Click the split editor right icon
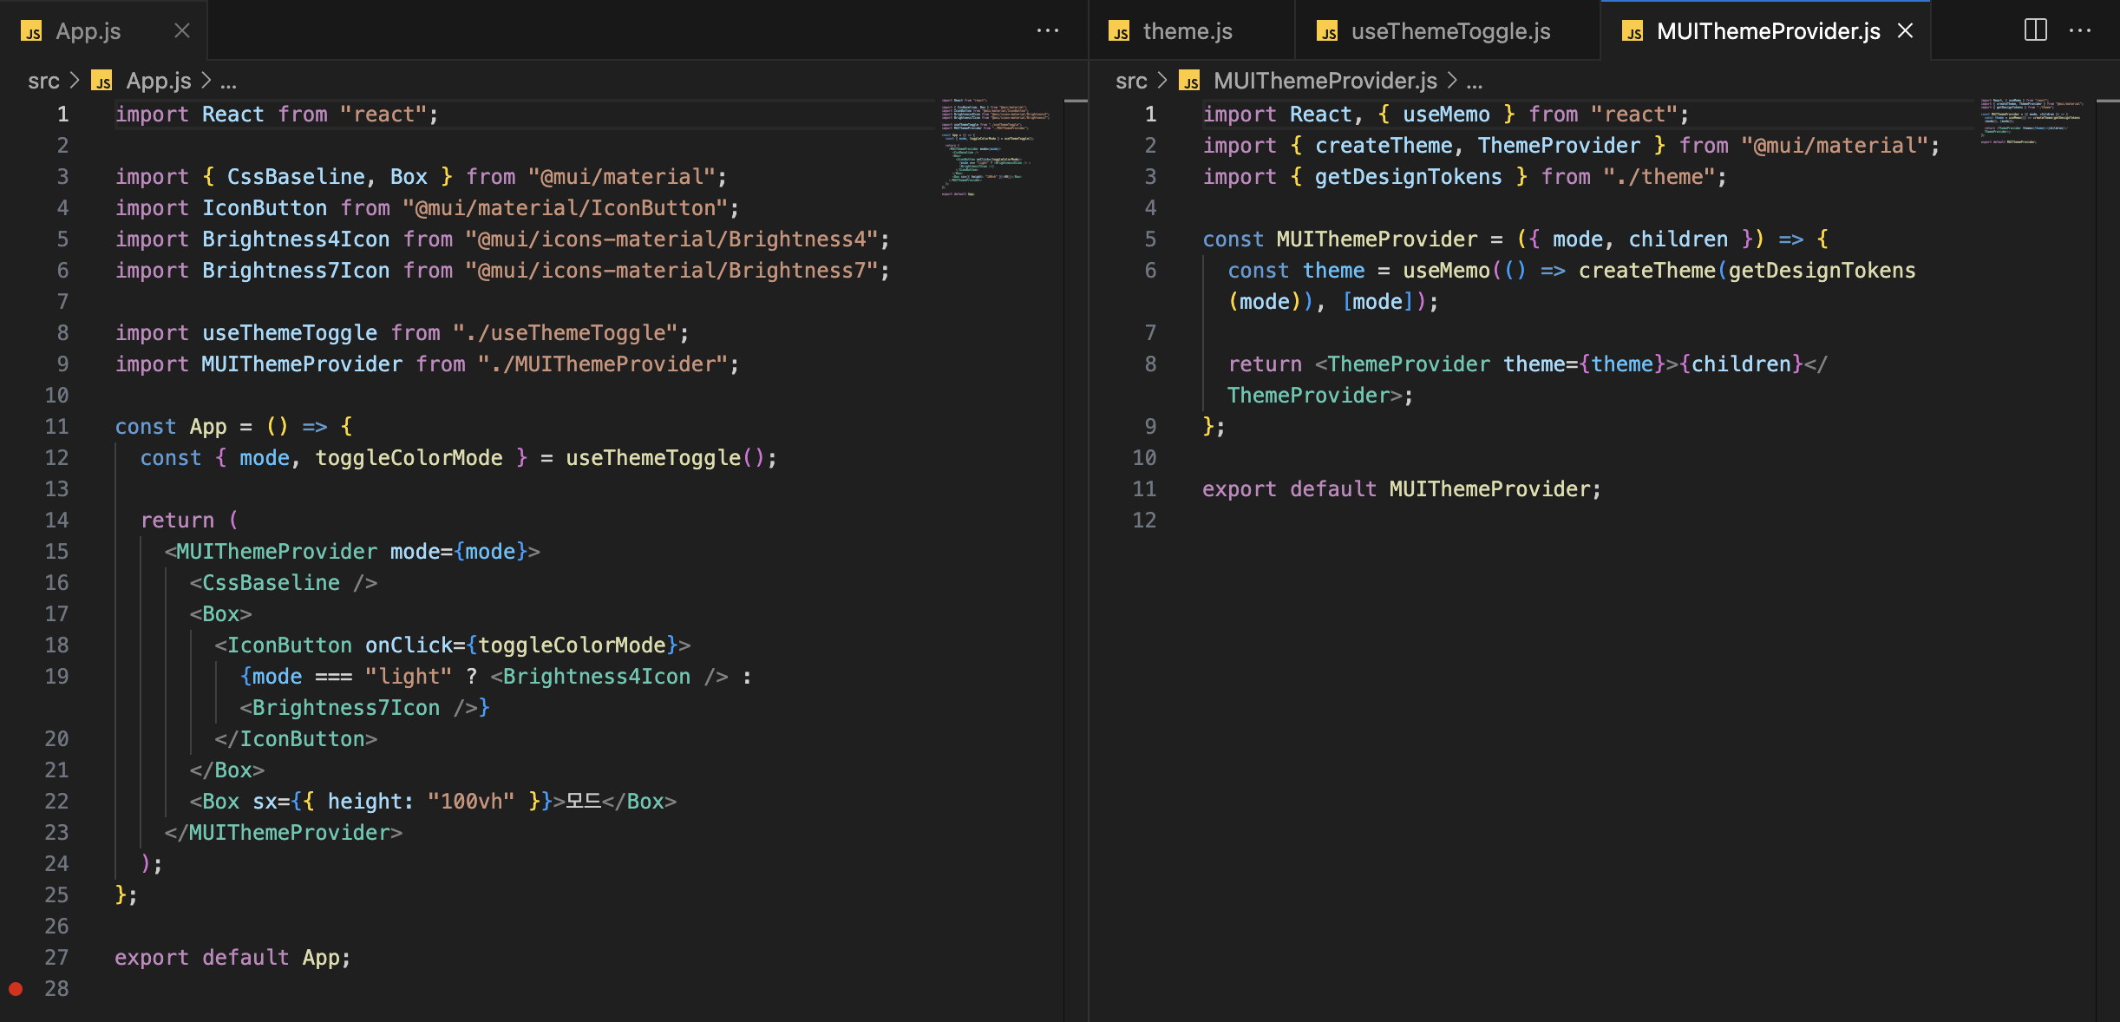The width and height of the screenshot is (2120, 1022). click(x=2035, y=30)
